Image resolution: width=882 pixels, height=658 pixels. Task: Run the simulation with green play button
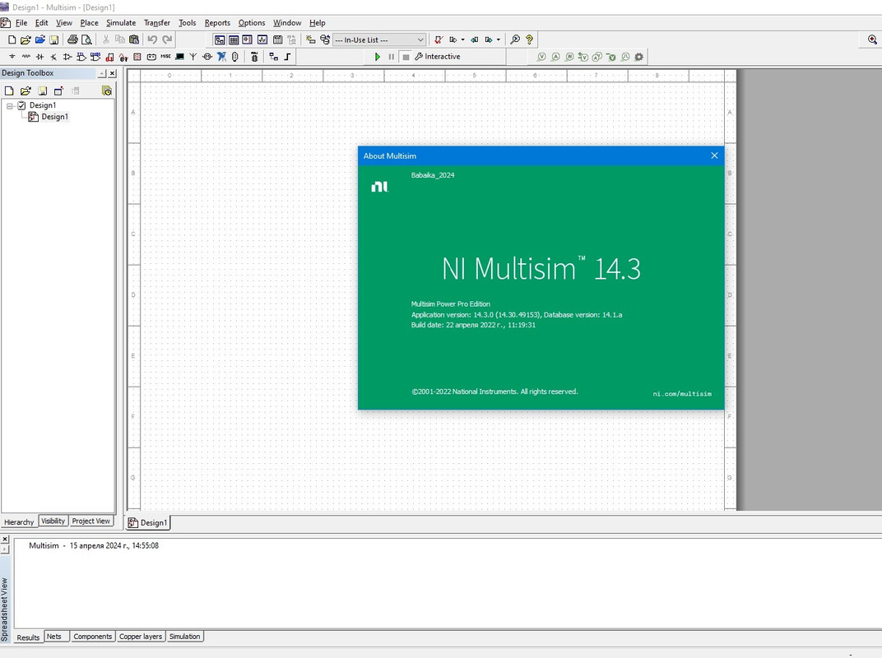(378, 57)
